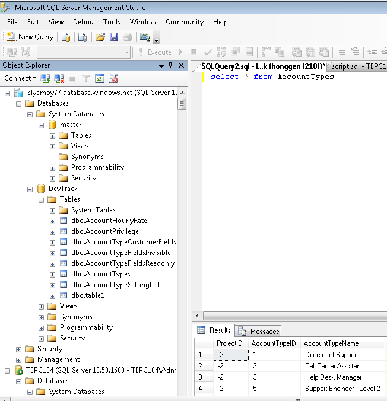Expand the dbo.AccountTypes table node
387x401 pixels.
[x=52, y=275]
